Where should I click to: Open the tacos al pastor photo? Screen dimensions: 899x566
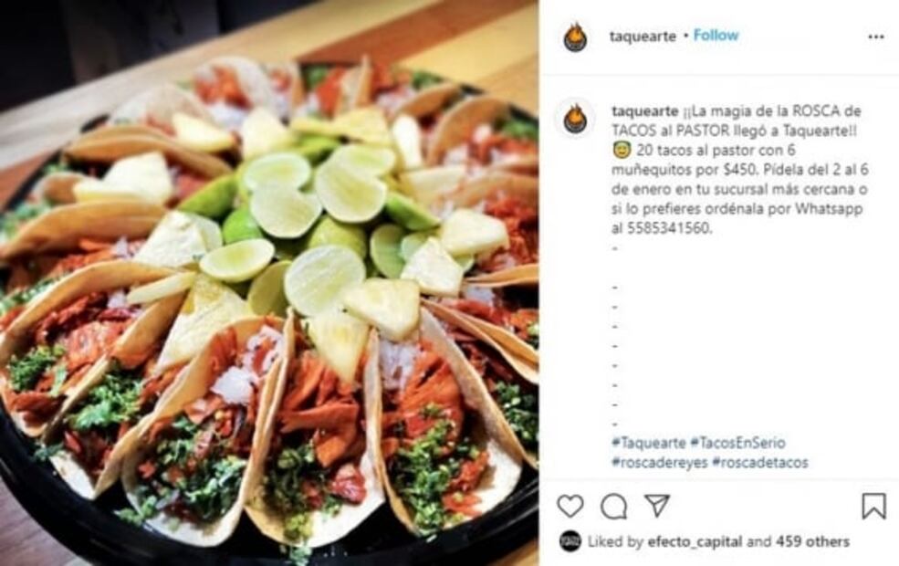point(269,283)
